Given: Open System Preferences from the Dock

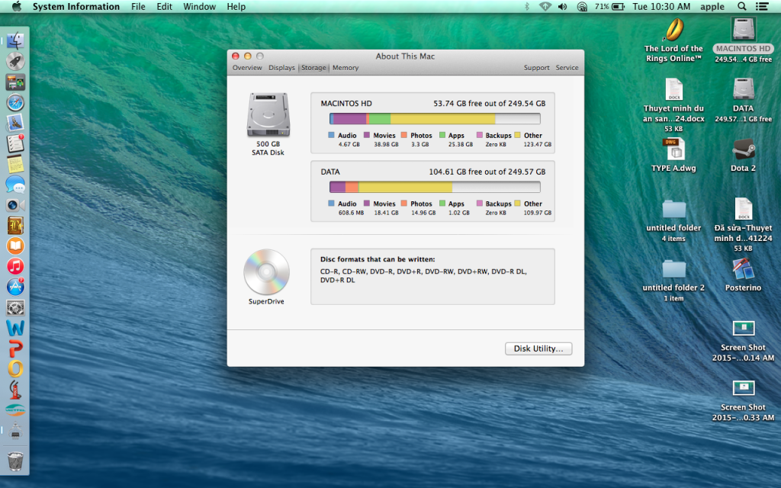Looking at the screenshot, I should pyautogui.click(x=15, y=307).
